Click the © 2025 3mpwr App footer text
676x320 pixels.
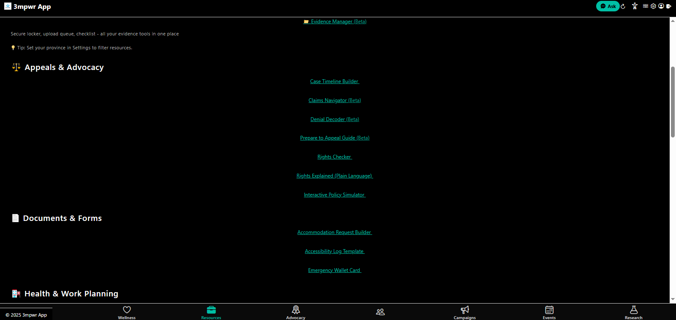pos(26,315)
